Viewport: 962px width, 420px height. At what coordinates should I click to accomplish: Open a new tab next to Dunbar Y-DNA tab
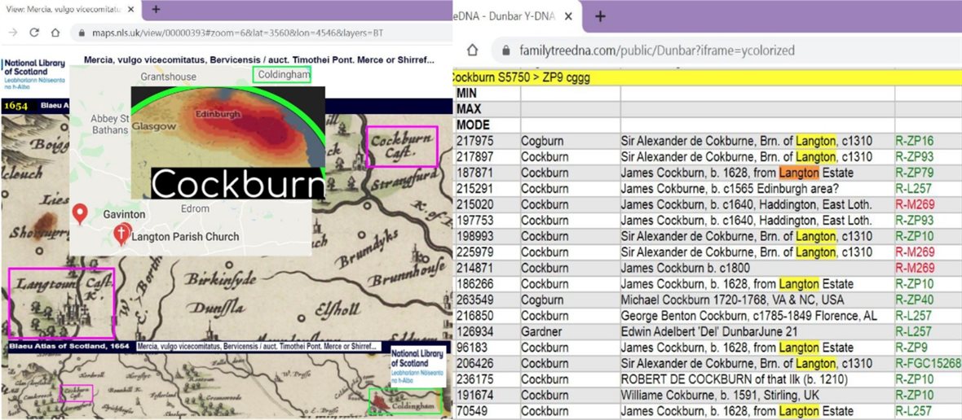click(600, 15)
